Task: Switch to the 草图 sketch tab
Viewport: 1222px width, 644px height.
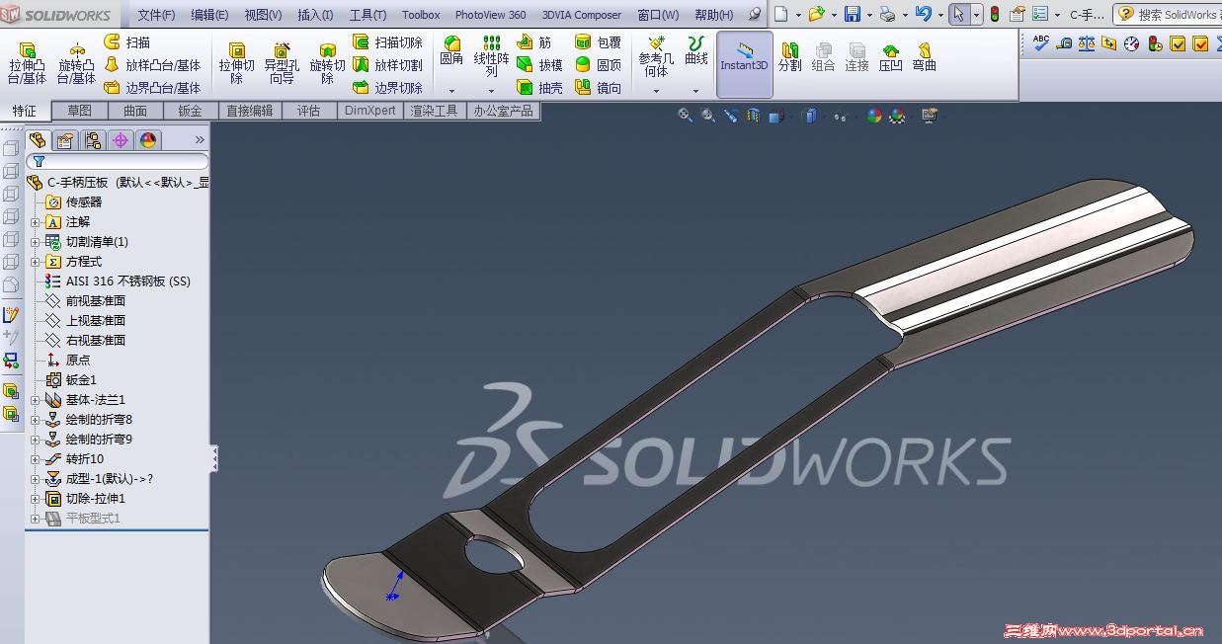Action: (x=79, y=112)
